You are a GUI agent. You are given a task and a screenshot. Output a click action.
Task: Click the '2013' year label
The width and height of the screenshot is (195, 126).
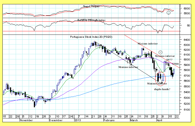coord(78,120)
